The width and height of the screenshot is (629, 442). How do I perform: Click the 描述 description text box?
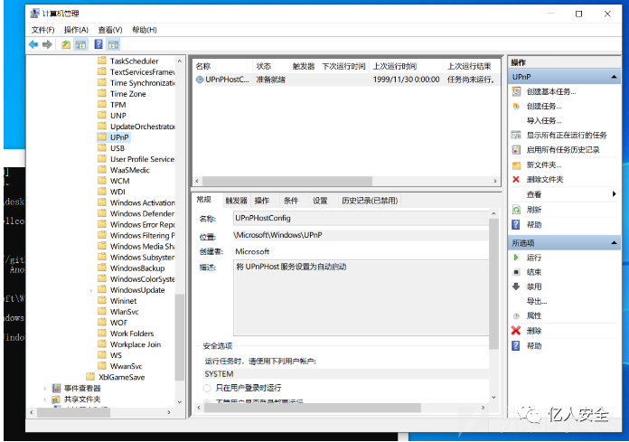tap(361, 297)
